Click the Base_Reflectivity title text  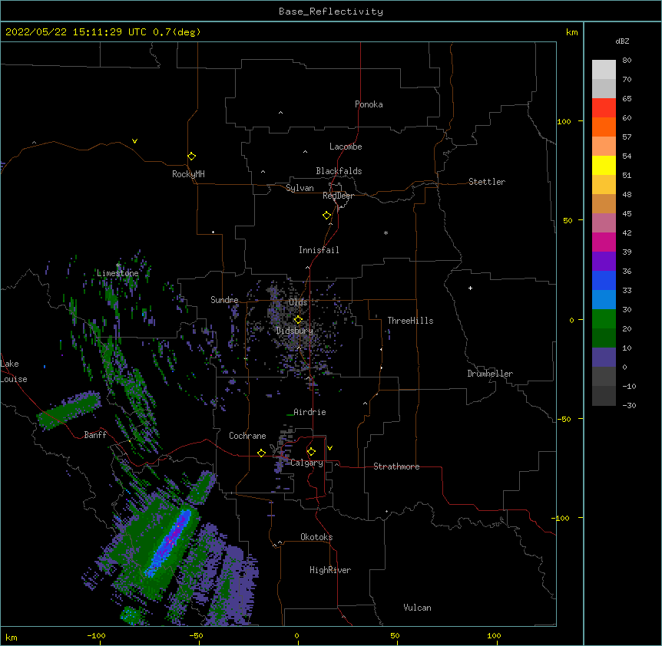click(331, 12)
